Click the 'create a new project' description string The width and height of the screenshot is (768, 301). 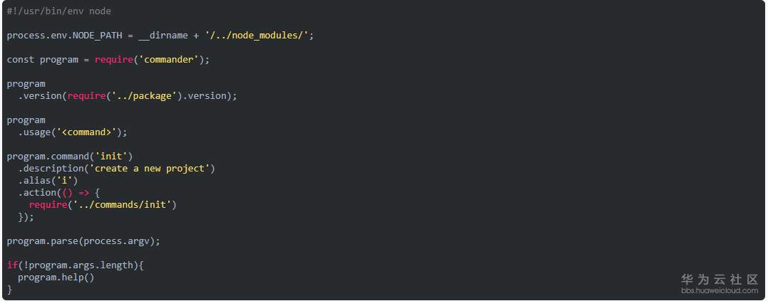click(x=152, y=169)
